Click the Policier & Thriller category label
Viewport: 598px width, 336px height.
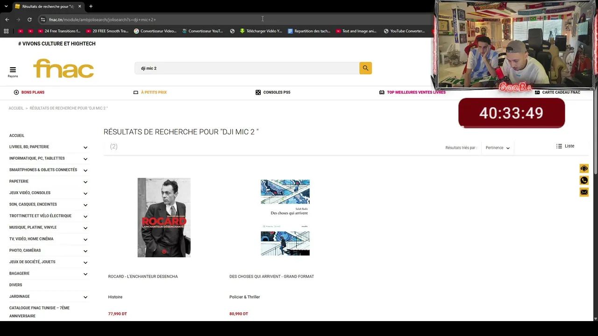(x=244, y=297)
